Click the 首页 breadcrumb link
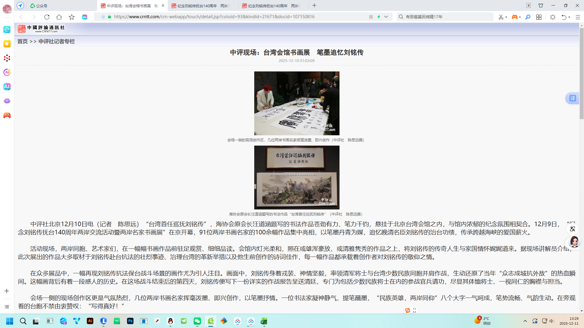 [x=23, y=41]
